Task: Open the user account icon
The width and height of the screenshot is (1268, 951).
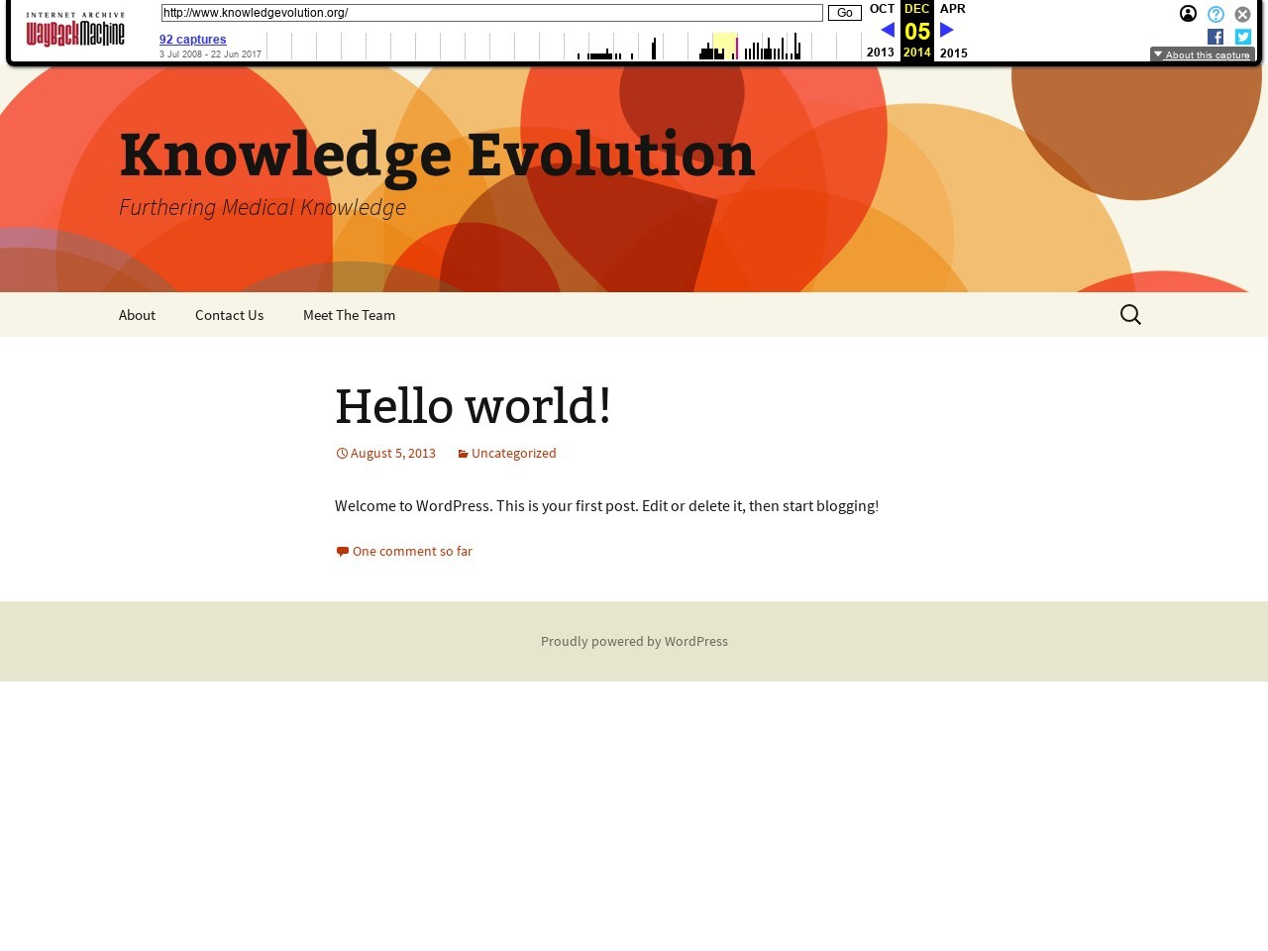Action: [1188, 14]
